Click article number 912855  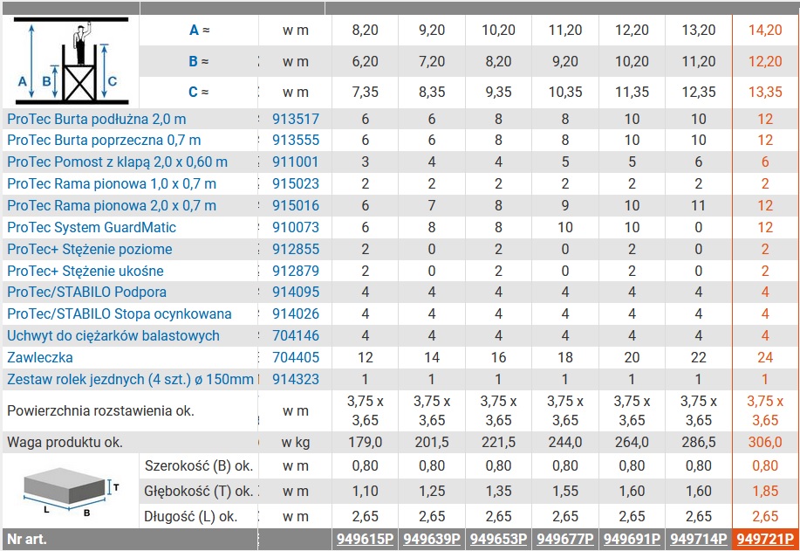tap(296, 249)
